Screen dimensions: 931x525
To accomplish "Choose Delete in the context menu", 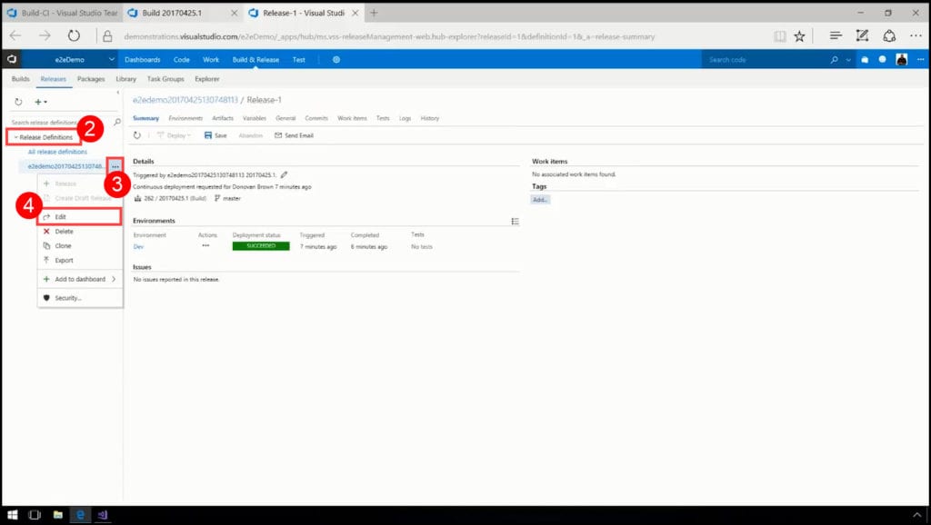I will (x=80, y=232).
